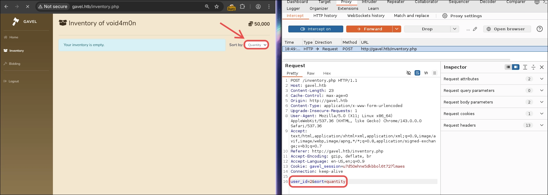Click the 50,000 coins balance

pyautogui.click(x=259, y=24)
